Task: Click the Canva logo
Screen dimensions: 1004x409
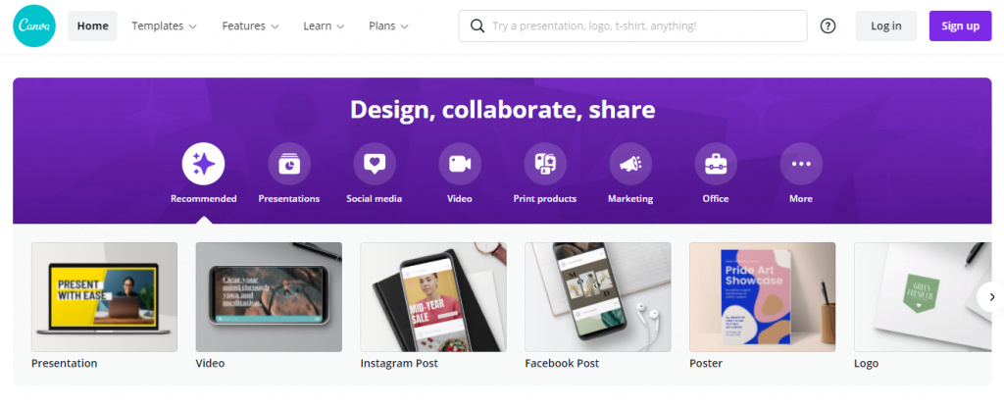Action: [x=34, y=26]
